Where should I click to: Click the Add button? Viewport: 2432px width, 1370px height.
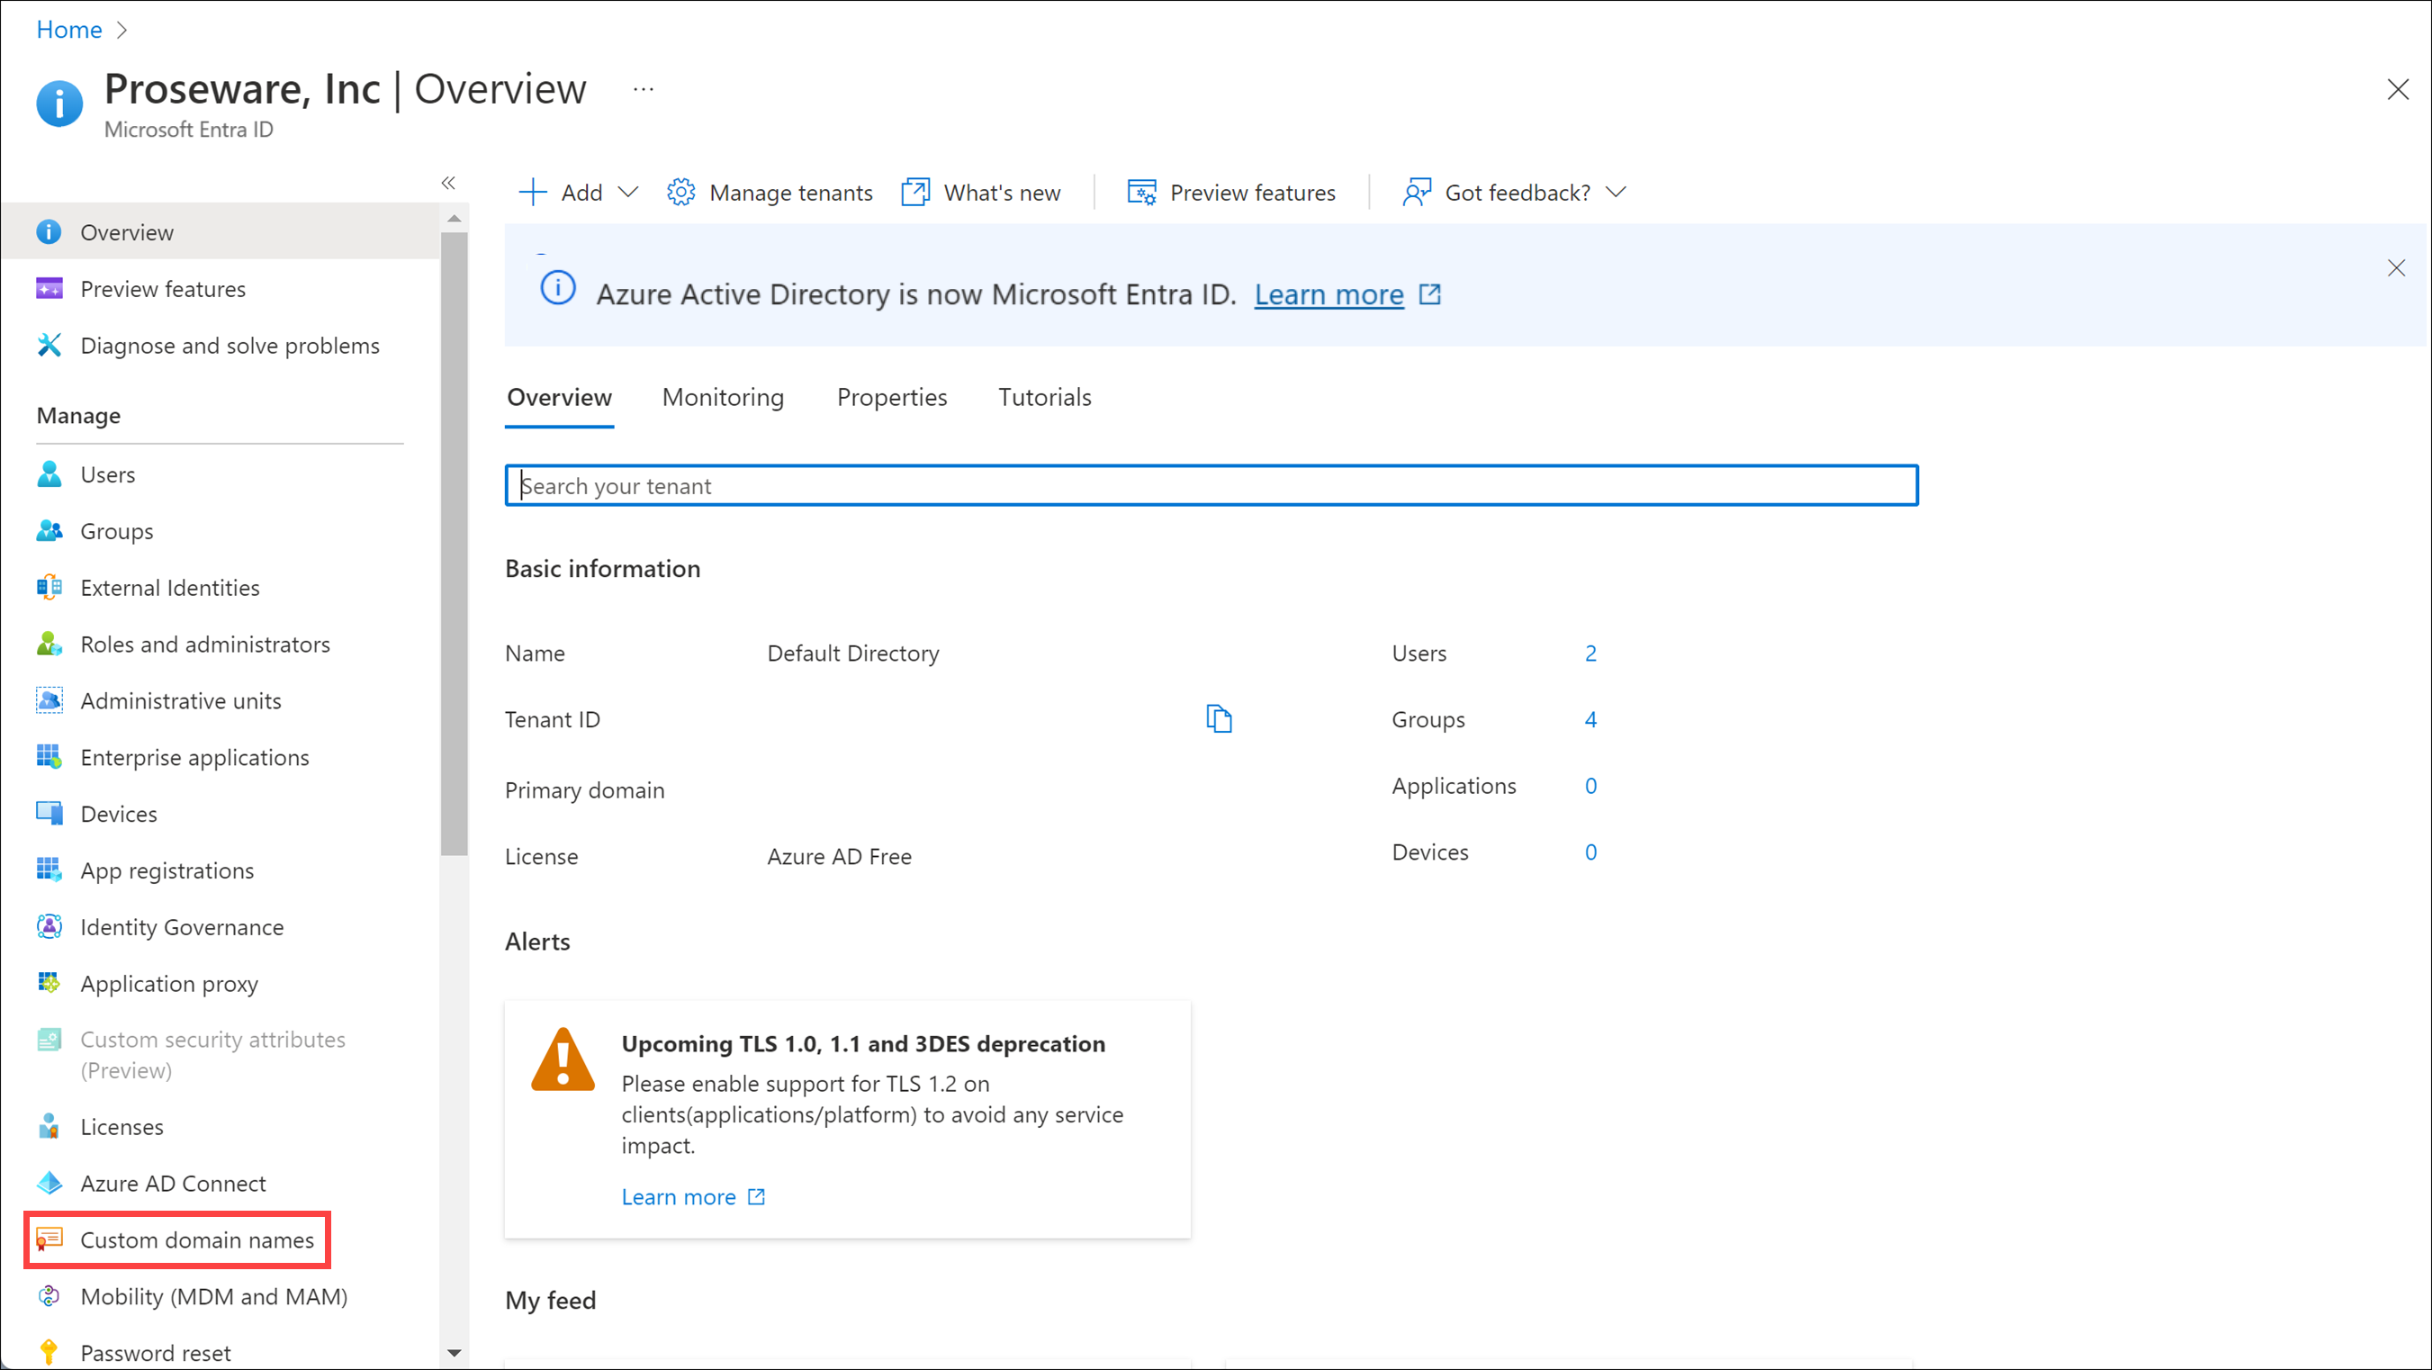[x=578, y=193]
